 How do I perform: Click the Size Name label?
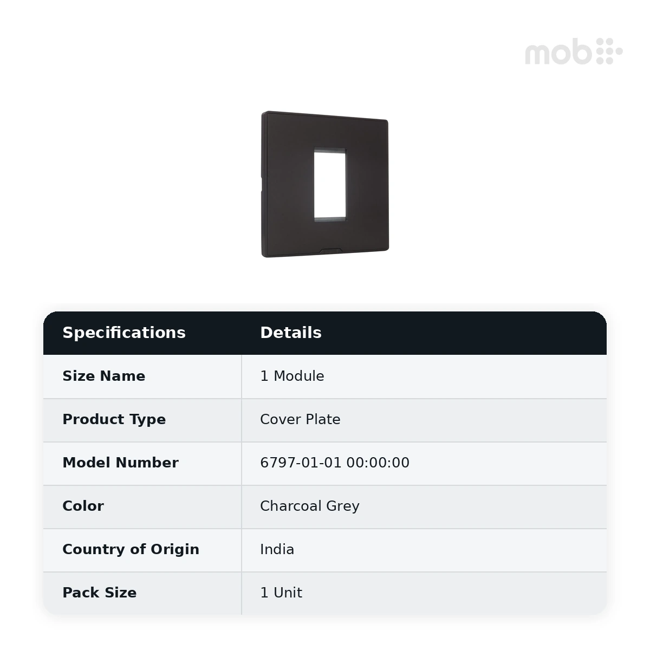coord(104,376)
